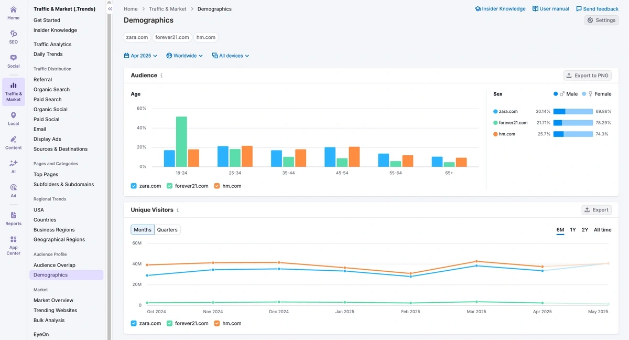Screen dimensions: 629x340
Task: Select the 2Y time range tab
Action: (x=585, y=230)
